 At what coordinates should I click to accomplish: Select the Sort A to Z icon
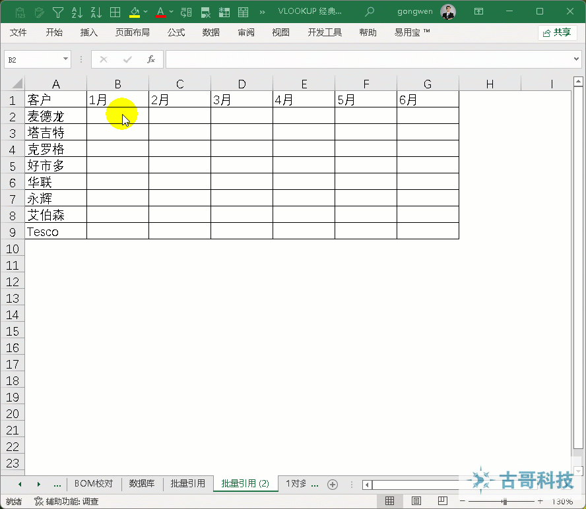tap(77, 11)
